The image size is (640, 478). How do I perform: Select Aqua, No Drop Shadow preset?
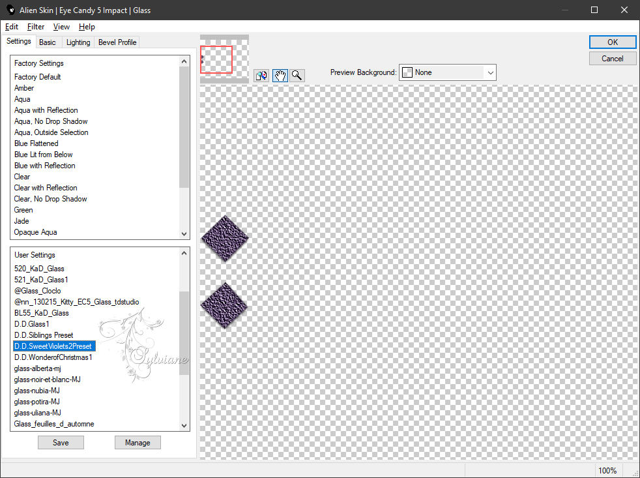[51, 121]
